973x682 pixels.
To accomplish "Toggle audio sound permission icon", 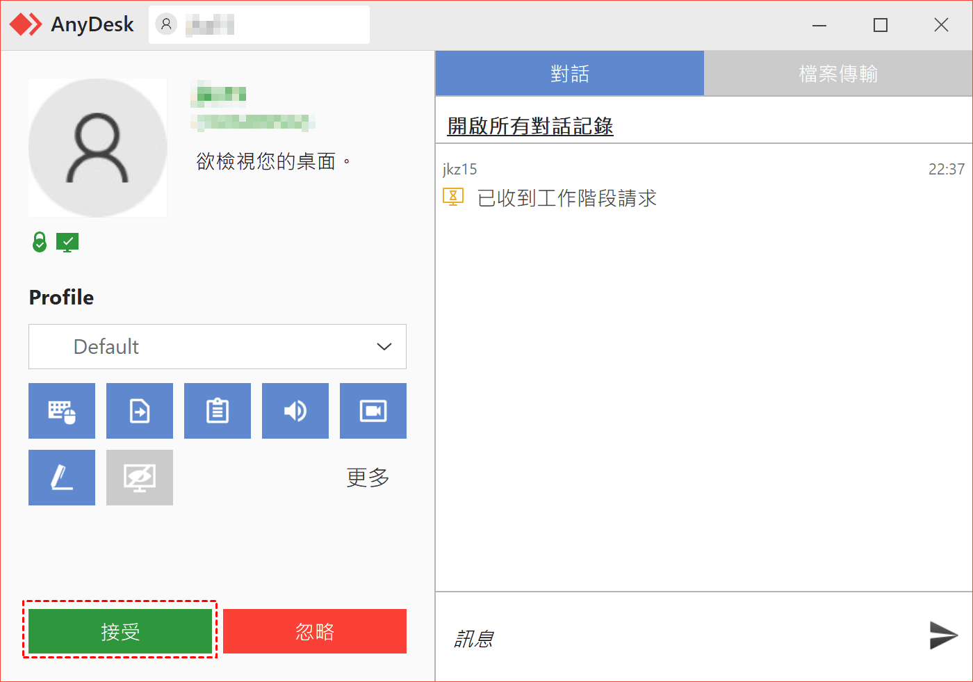I will (295, 411).
